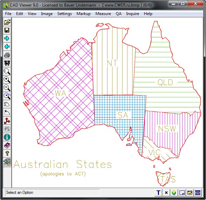Click the binoculars Find icon

point(7,63)
